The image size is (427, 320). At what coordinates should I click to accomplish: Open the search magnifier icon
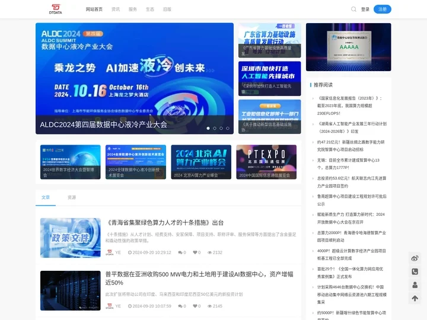point(353,9)
